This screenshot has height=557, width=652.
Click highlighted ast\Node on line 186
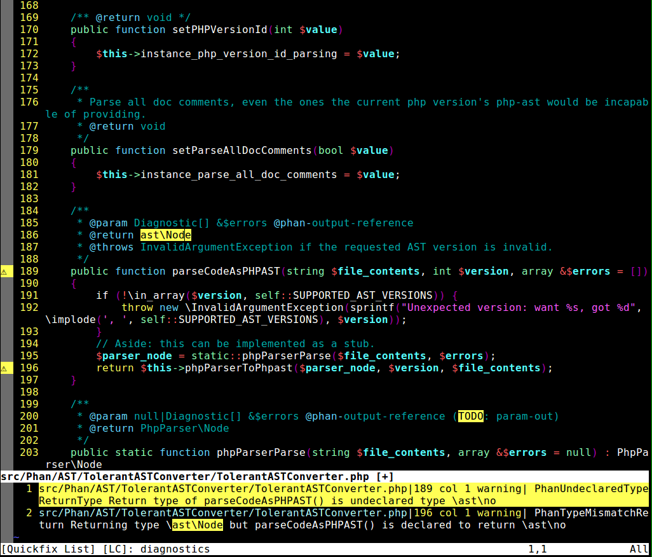(165, 235)
